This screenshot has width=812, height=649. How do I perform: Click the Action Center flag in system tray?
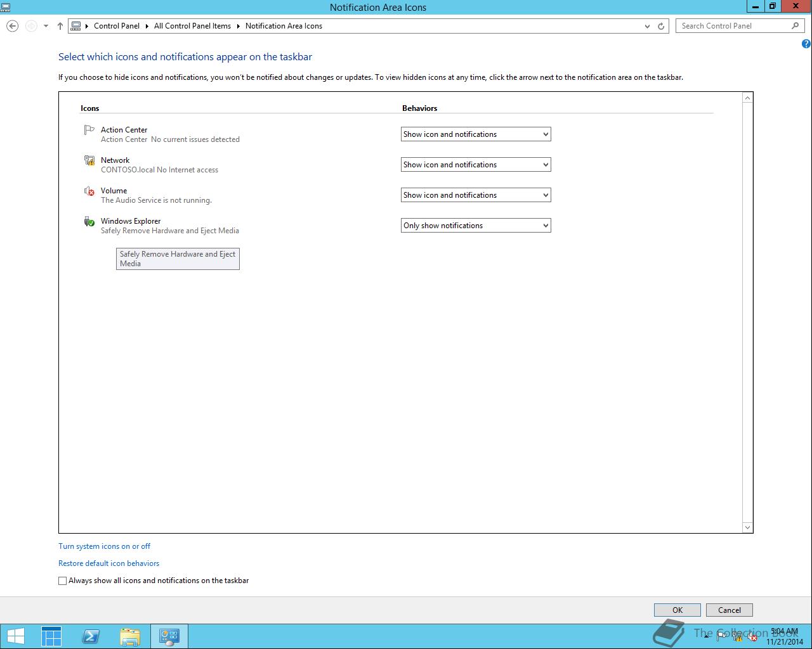pos(722,637)
